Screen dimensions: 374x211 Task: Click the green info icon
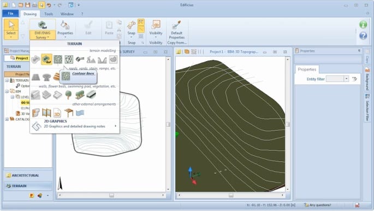click(x=363, y=25)
